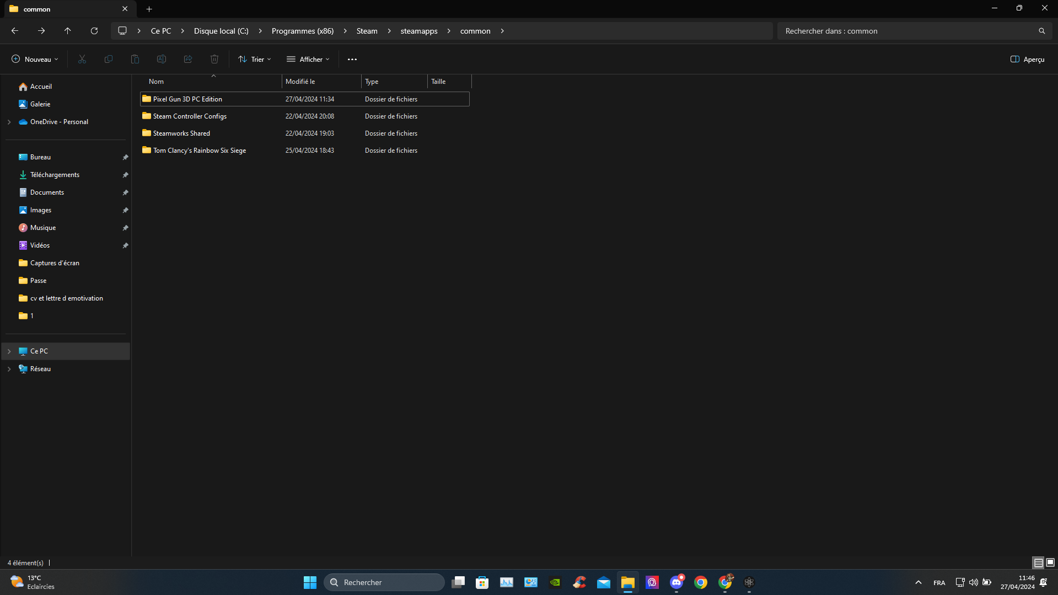Screen dimensions: 1058x595
Task: Open the clock and date showing 11:46
Action: coord(1018,582)
